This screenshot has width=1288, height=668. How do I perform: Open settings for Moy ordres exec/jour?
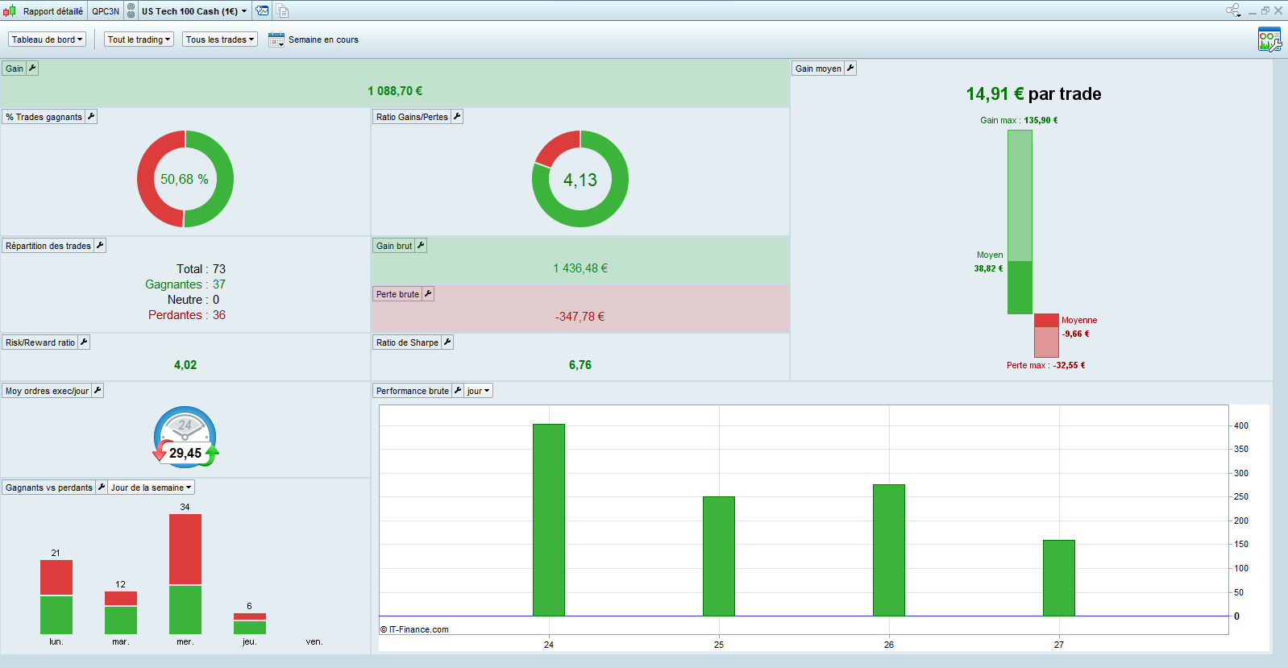pyautogui.click(x=98, y=391)
